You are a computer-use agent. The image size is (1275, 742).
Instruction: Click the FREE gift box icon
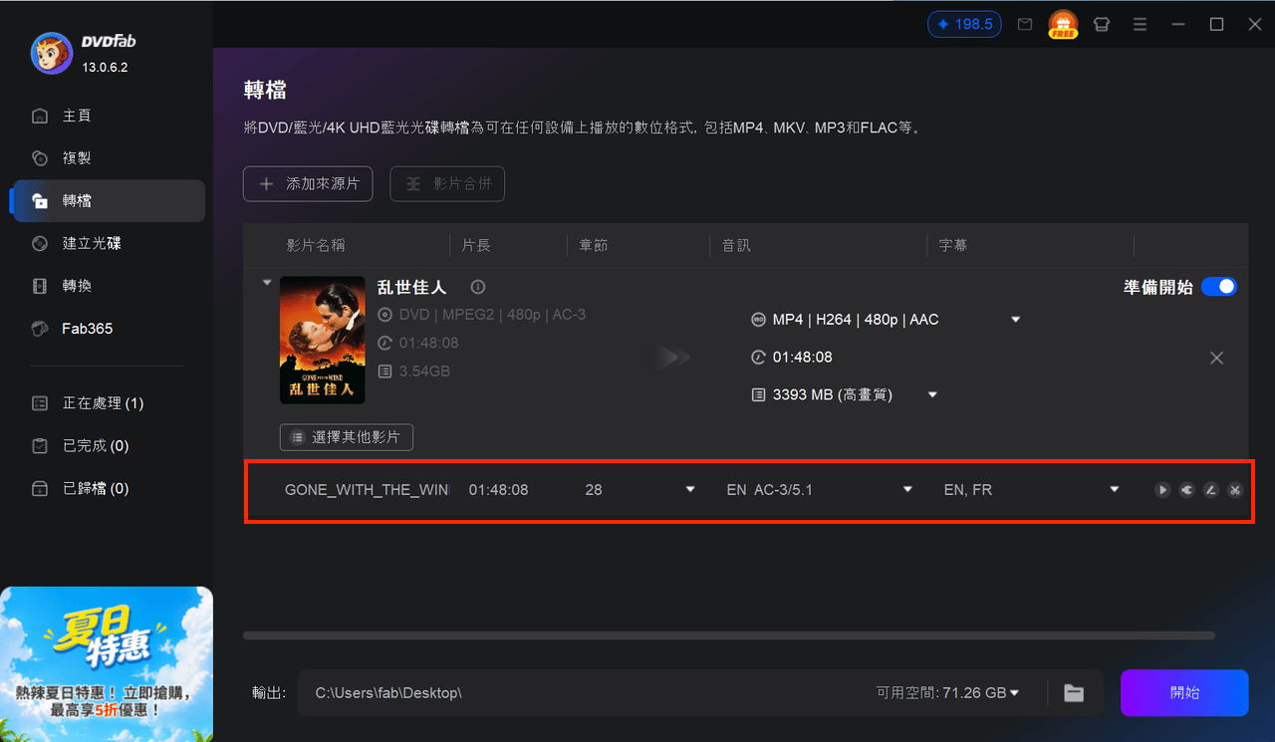(1063, 25)
